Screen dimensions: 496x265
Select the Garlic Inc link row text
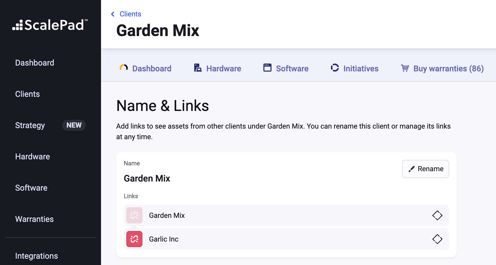coord(164,239)
